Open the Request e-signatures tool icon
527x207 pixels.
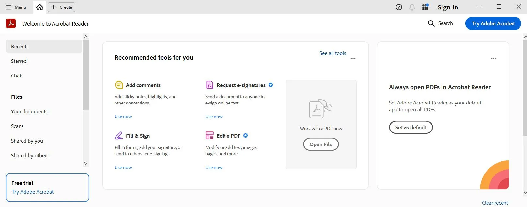tap(209, 85)
